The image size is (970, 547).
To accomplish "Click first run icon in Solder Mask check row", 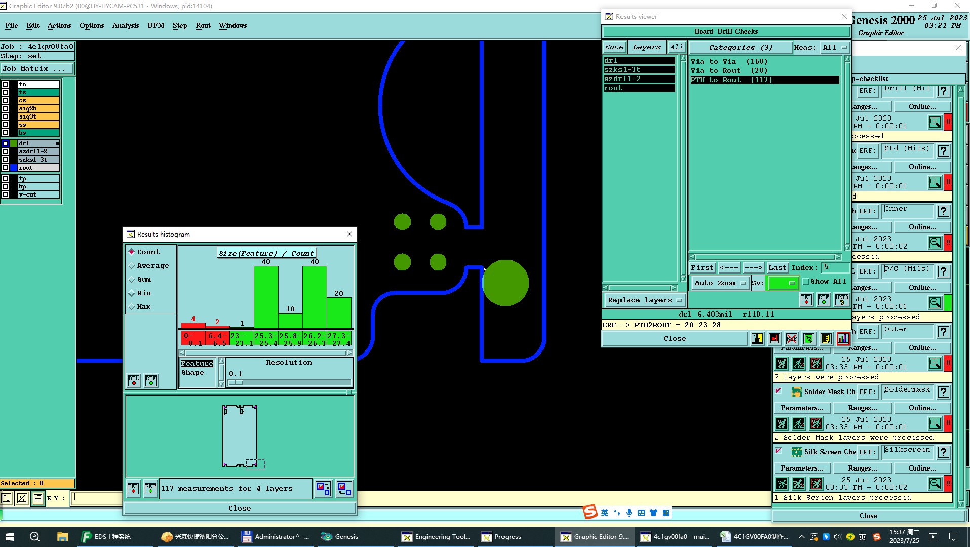I will [782, 423].
